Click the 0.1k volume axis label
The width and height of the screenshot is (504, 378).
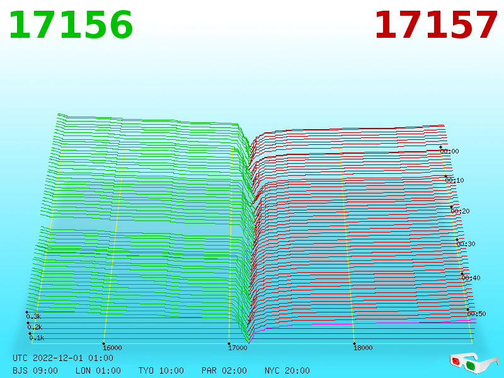(x=37, y=338)
